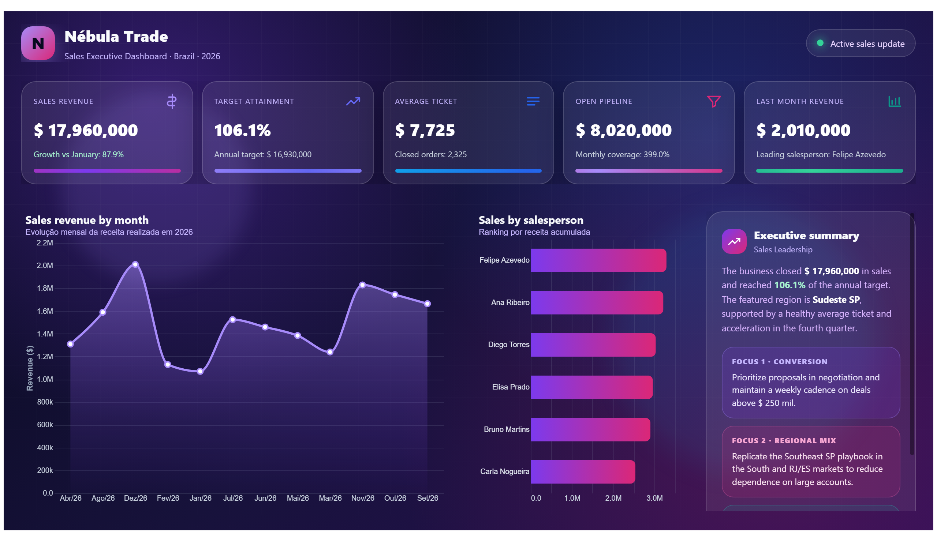The height and width of the screenshot is (534, 937).
Task: Click the Out/26 x-axis label
Action: (x=395, y=498)
